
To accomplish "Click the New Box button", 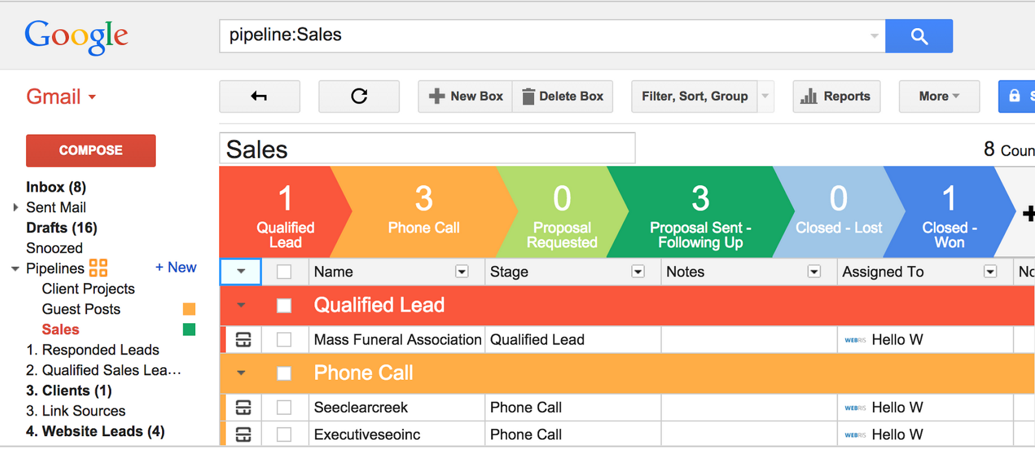I will click(x=465, y=97).
